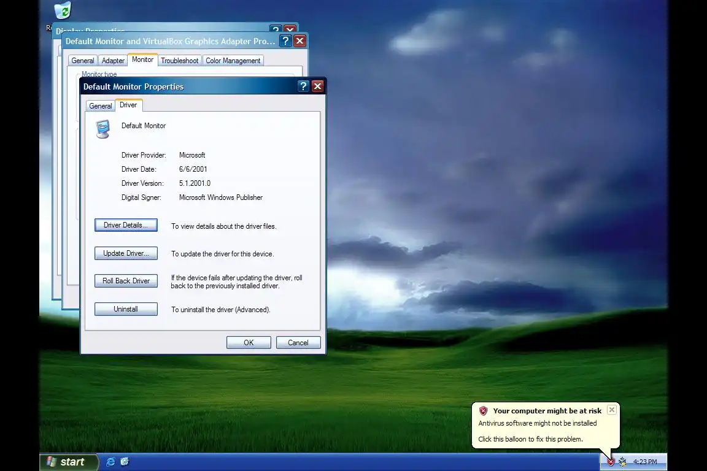Launch Internet Explorer from quick launch

[x=110, y=462]
